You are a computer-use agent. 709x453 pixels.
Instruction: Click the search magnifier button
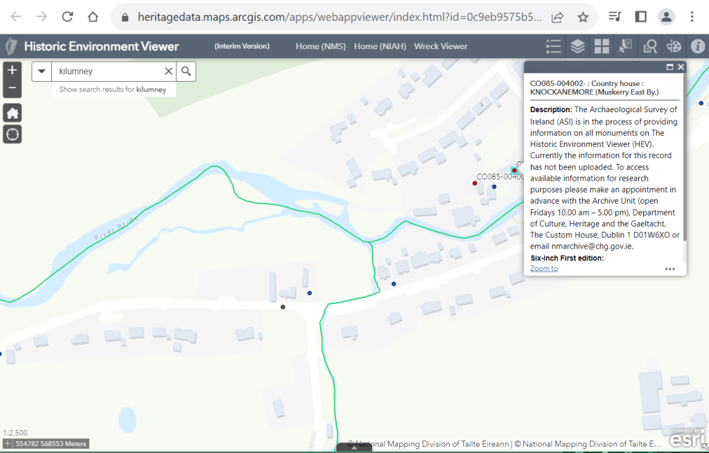186,71
